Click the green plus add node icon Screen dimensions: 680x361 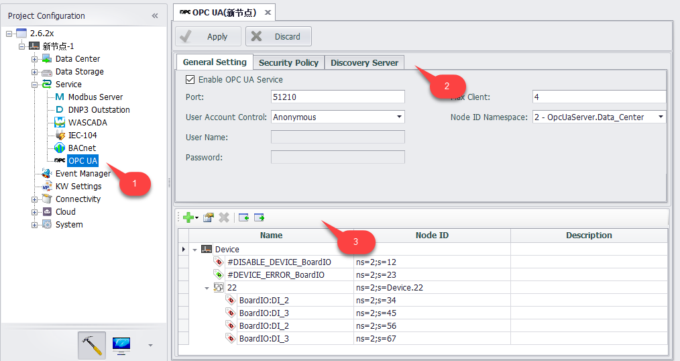pos(188,217)
